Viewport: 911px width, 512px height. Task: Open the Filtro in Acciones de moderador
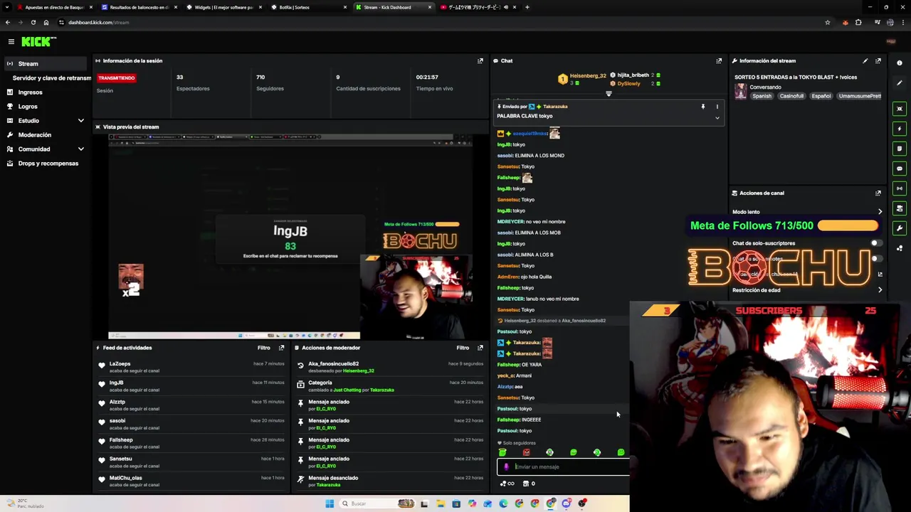[x=463, y=348]
